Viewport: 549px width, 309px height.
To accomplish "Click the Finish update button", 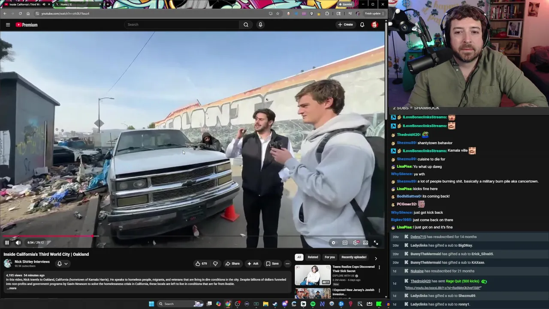I will pos(374,13).
